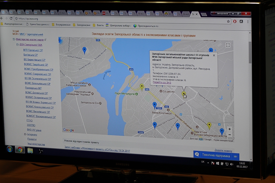
Task: Toggle the map fullscreen view
Action: click(228, 45)
